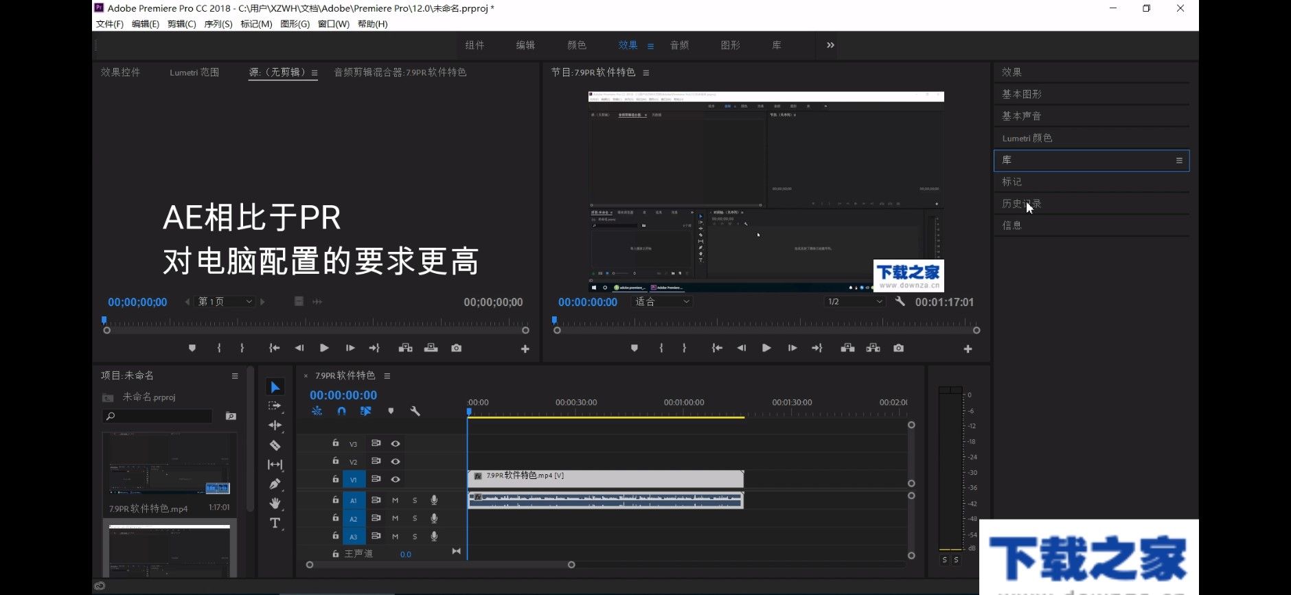Open the Lumetri 范围 tab
The height and width of the screenshot is (595, 1291).
coord(194,72)
